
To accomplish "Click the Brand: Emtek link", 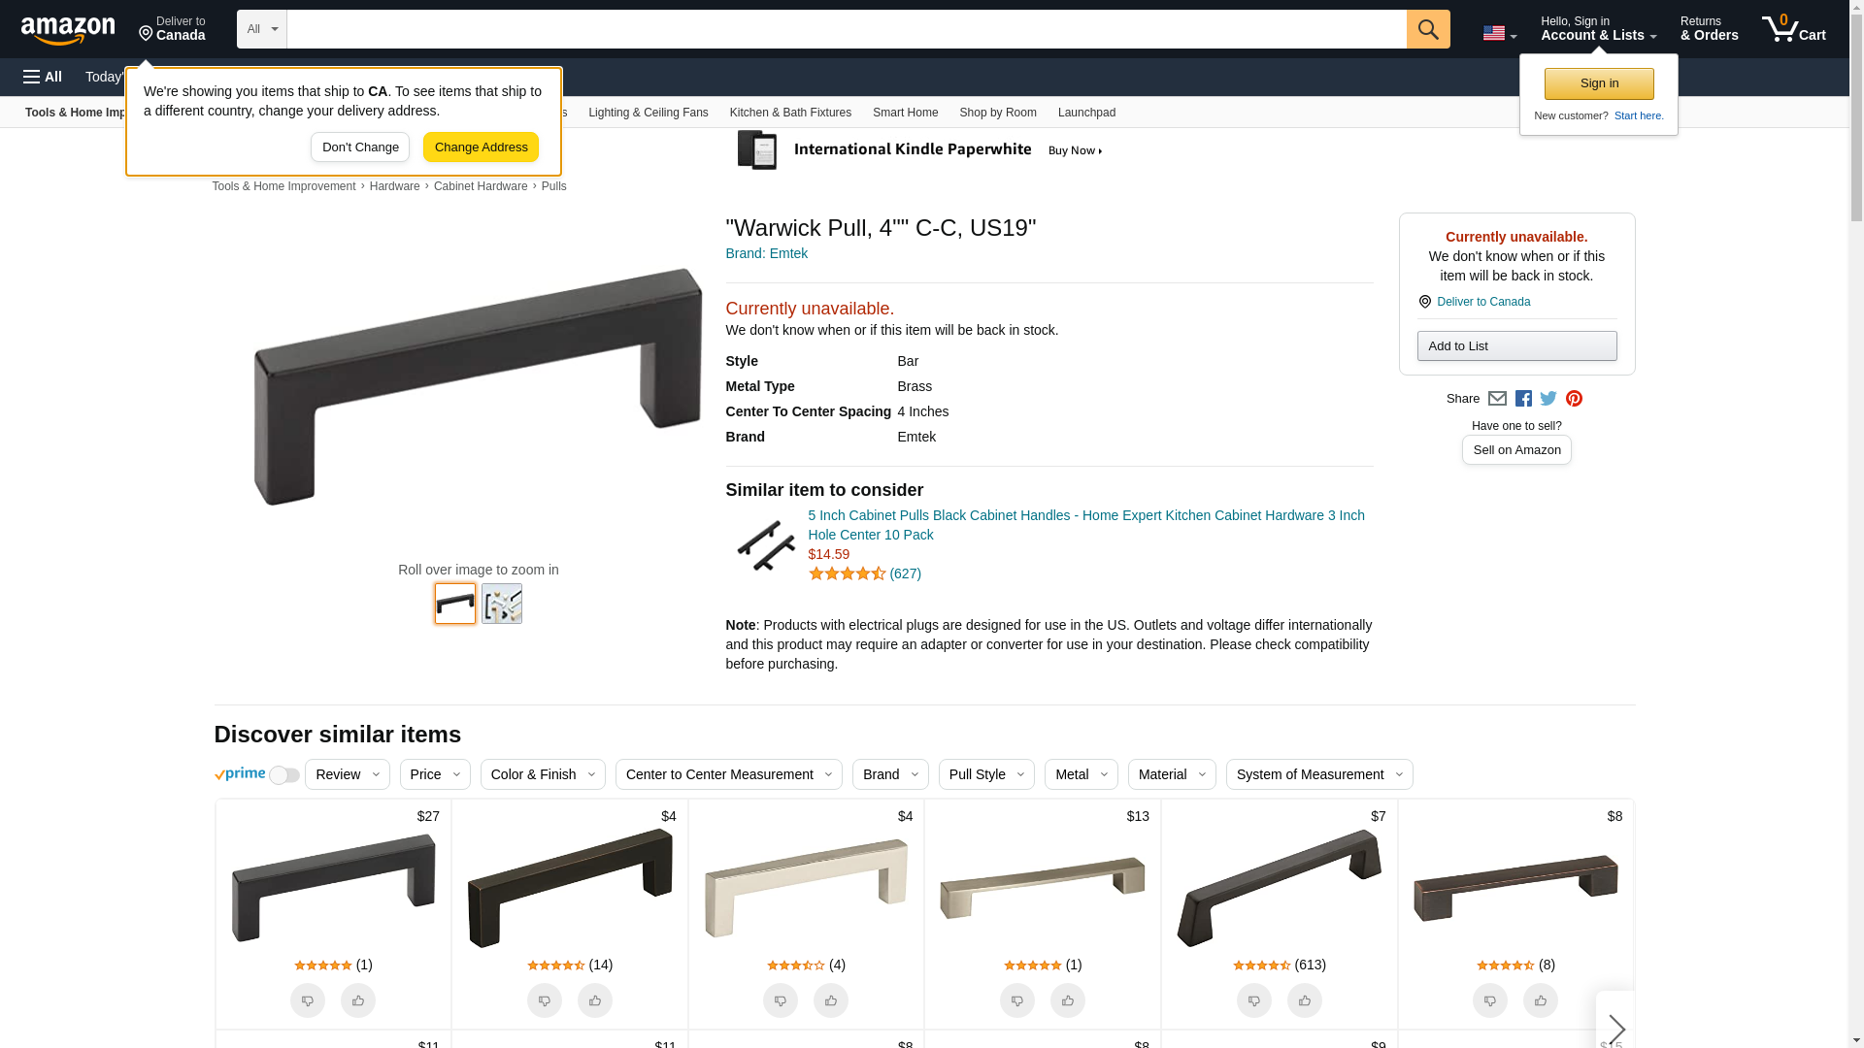I will [767, 253].
